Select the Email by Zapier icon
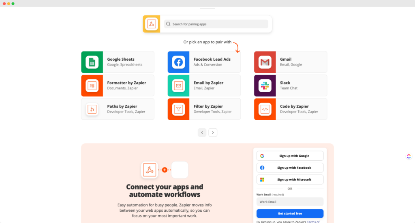 point(178,86)
